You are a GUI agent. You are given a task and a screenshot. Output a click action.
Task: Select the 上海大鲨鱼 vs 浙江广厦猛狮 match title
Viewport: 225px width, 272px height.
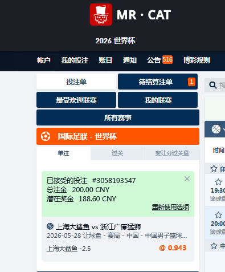tap(99, 226)
